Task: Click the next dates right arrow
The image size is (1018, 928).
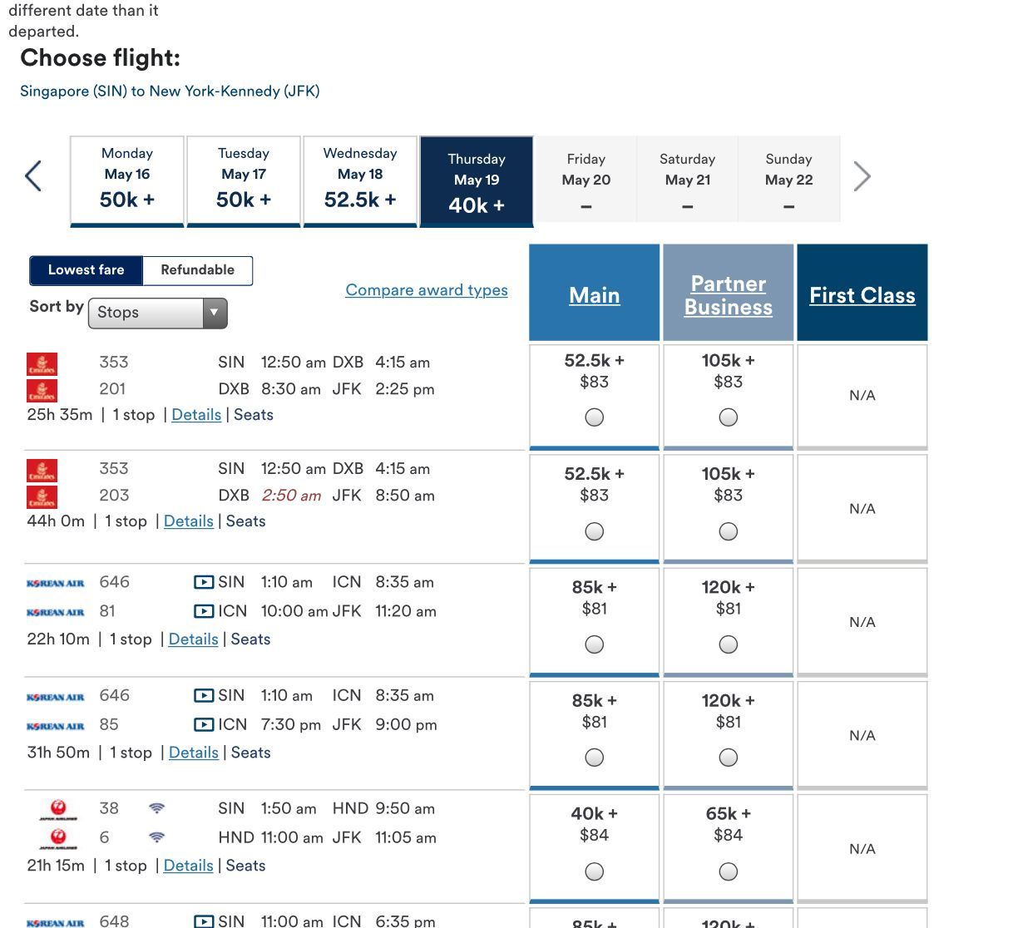Action: point(862,176)
